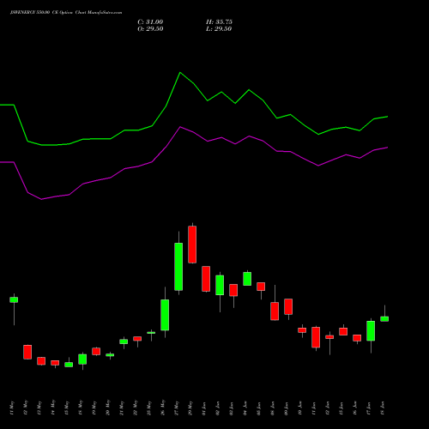Select the close value "C: 31.00"
The height and width of the screenshot is (429, 429).
(x=150, y=22)
